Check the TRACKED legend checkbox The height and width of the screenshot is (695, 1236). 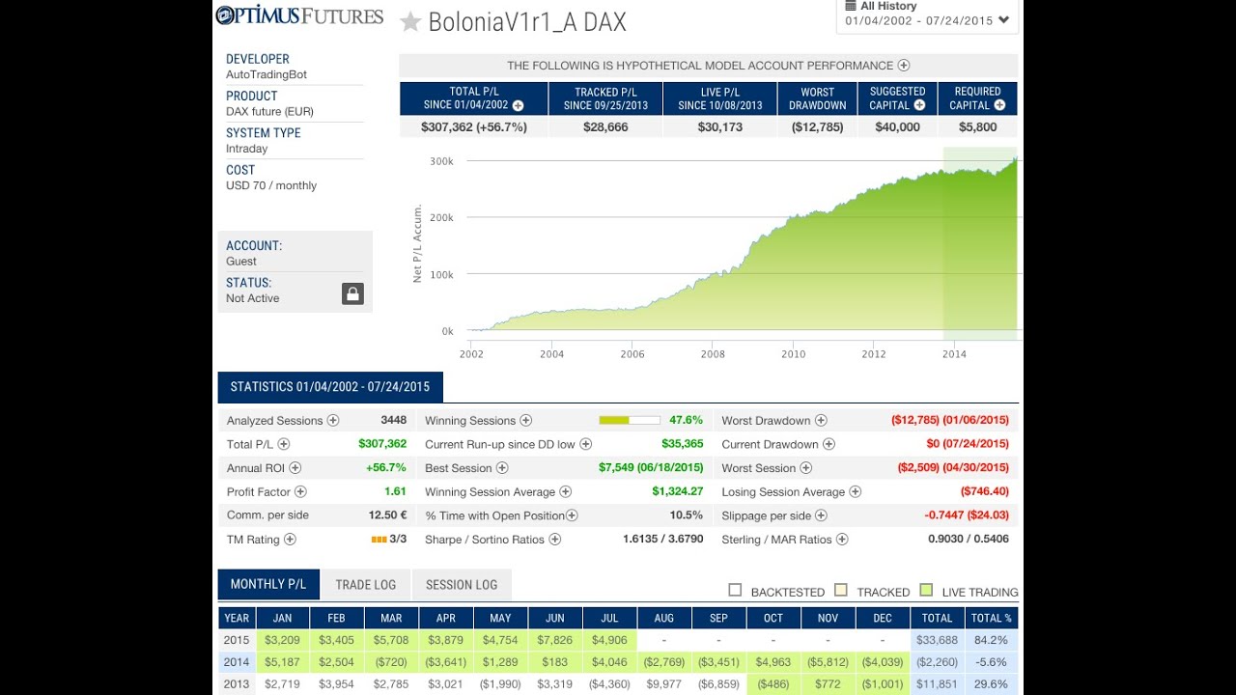pyautogui.click(x=839, y=590)
